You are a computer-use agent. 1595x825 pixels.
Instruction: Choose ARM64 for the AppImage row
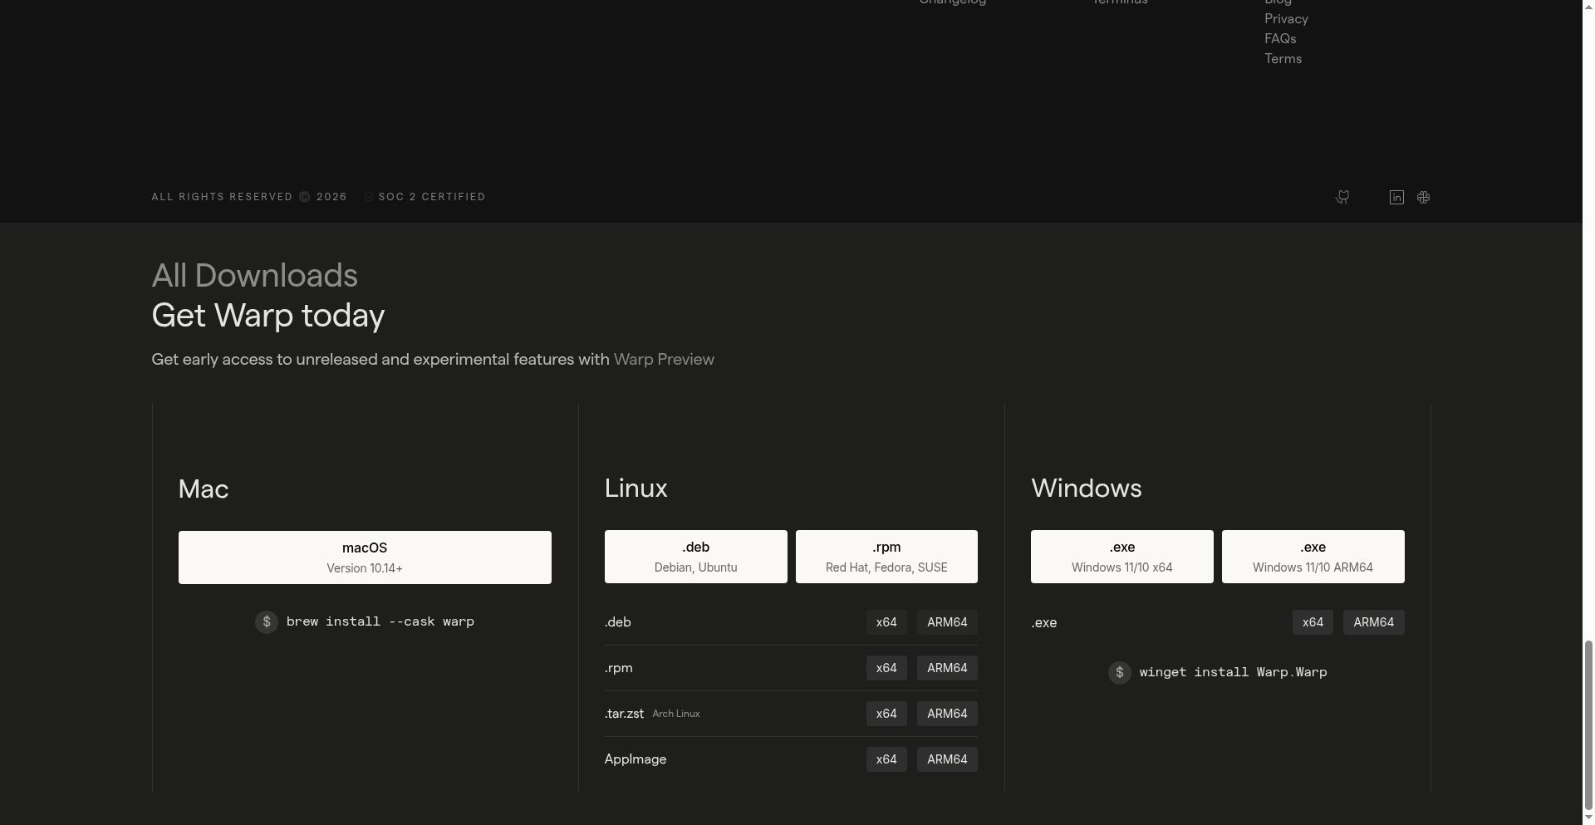(x=947, y=759)
